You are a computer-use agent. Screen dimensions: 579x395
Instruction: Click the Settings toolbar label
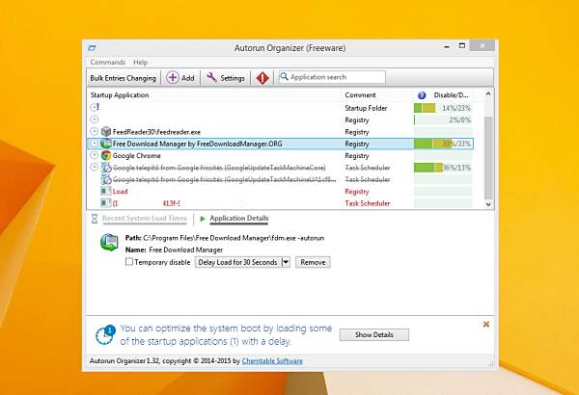[233, 78]
